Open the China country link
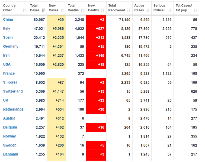205x162 pixels. tap(8, 20)
